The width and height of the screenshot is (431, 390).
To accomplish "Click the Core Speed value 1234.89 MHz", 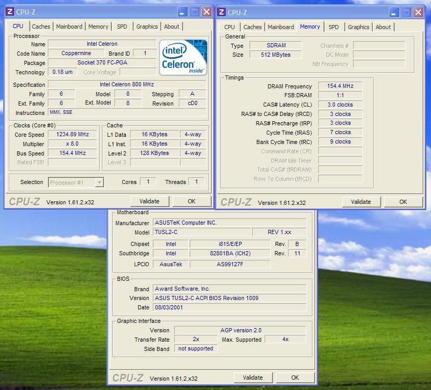I will 73,134.
